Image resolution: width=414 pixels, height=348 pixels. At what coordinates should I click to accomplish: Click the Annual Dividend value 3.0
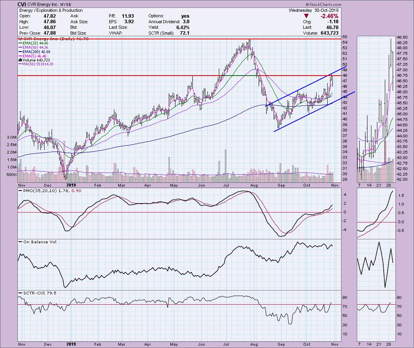coord(186,22)
